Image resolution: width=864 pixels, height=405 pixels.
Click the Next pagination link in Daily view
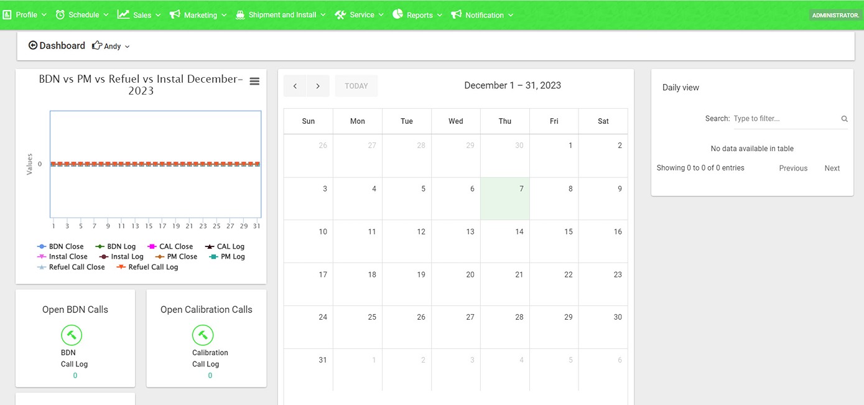click(831, 168)
